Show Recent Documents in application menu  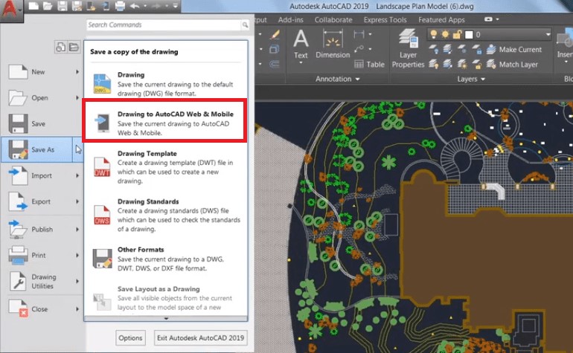[61, 47]
